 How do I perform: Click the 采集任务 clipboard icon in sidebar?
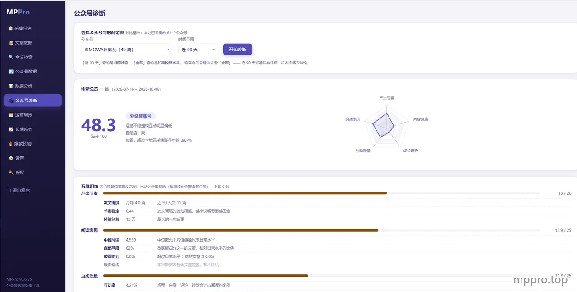point(11,28)
